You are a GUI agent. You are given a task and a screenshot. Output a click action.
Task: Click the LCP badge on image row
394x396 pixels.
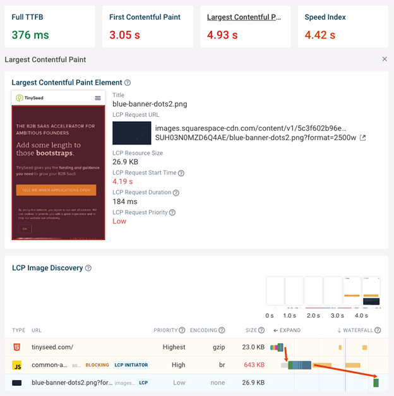coord(143,383)
